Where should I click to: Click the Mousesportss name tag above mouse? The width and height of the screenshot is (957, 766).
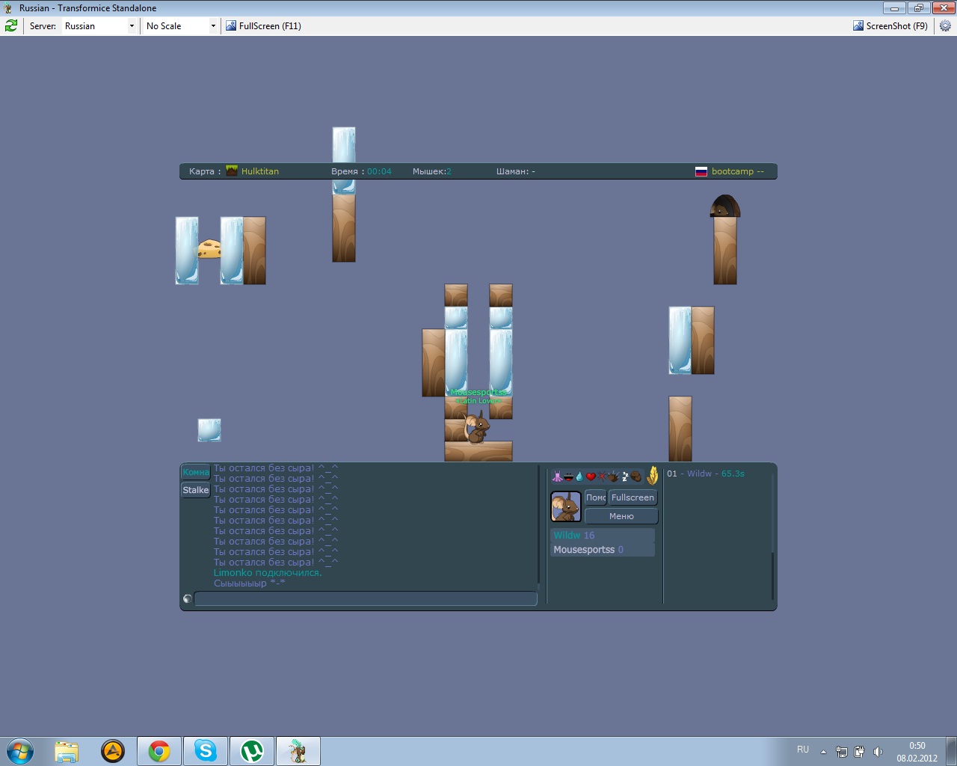(478, 392)
